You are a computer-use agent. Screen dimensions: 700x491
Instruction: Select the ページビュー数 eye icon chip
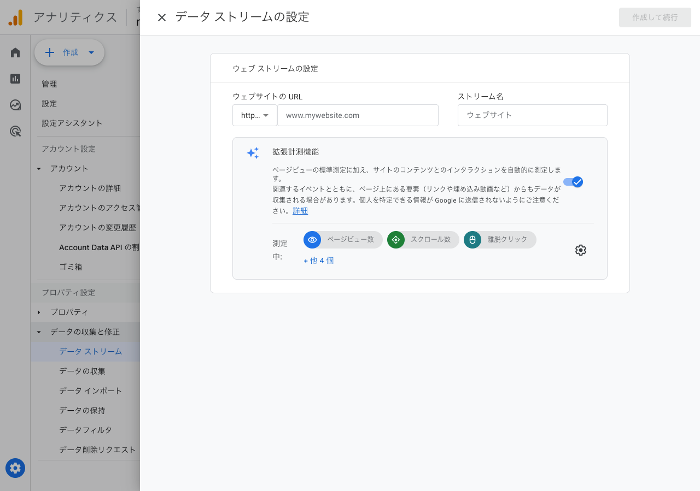coord(312,240)
